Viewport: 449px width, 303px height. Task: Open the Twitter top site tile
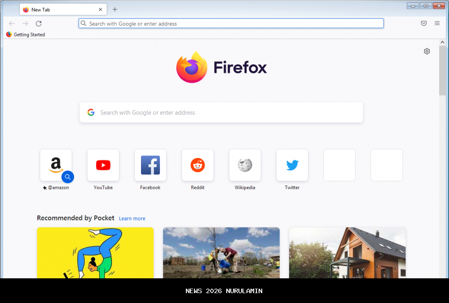tap(292, 165)
